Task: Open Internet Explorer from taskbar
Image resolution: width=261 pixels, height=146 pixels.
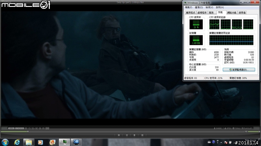Action: (17, 142)
